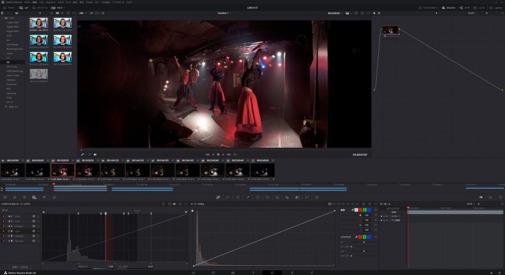Open the Color Match palette

[14, 197]
